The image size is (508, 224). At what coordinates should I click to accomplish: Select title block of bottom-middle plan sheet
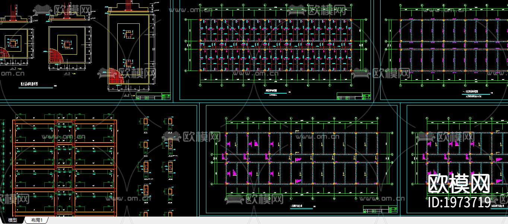(x=380, y=210)
